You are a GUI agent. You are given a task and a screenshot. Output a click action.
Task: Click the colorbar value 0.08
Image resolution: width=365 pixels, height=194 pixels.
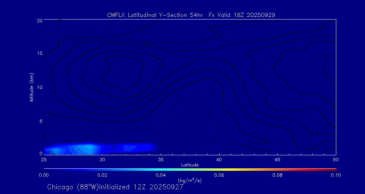coord(277,175)
